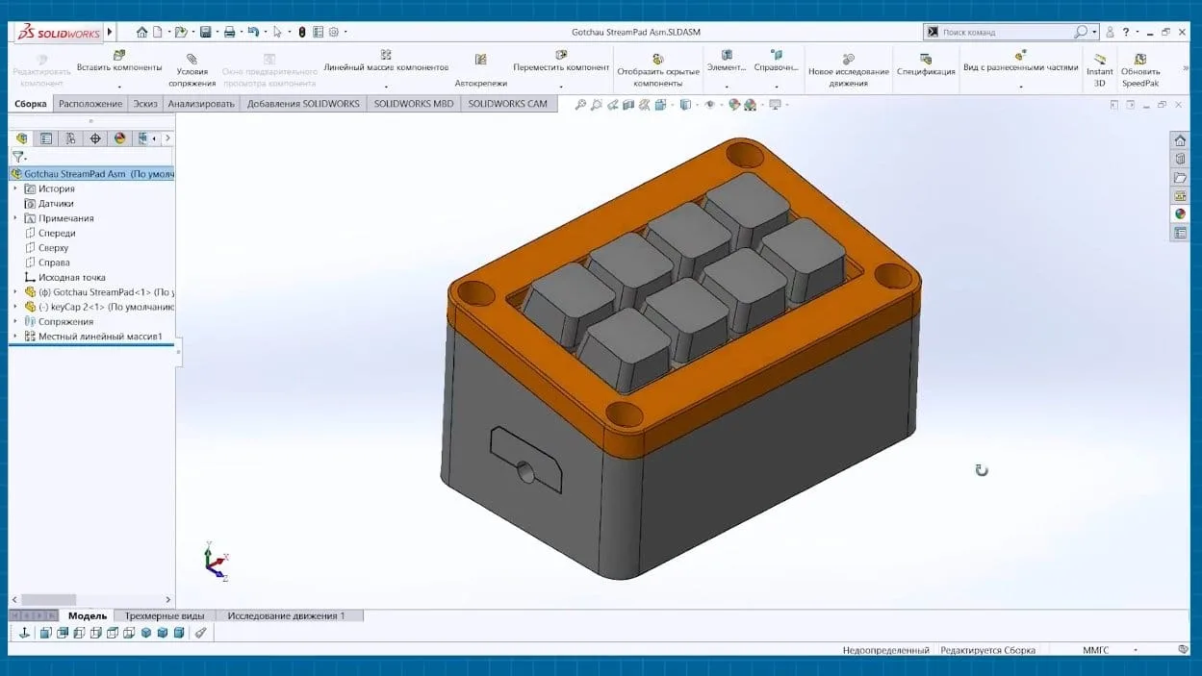Open Условия сопряжения mate tool
The width and height of the screenshot is (1202, 676).
tap(192, 70)
